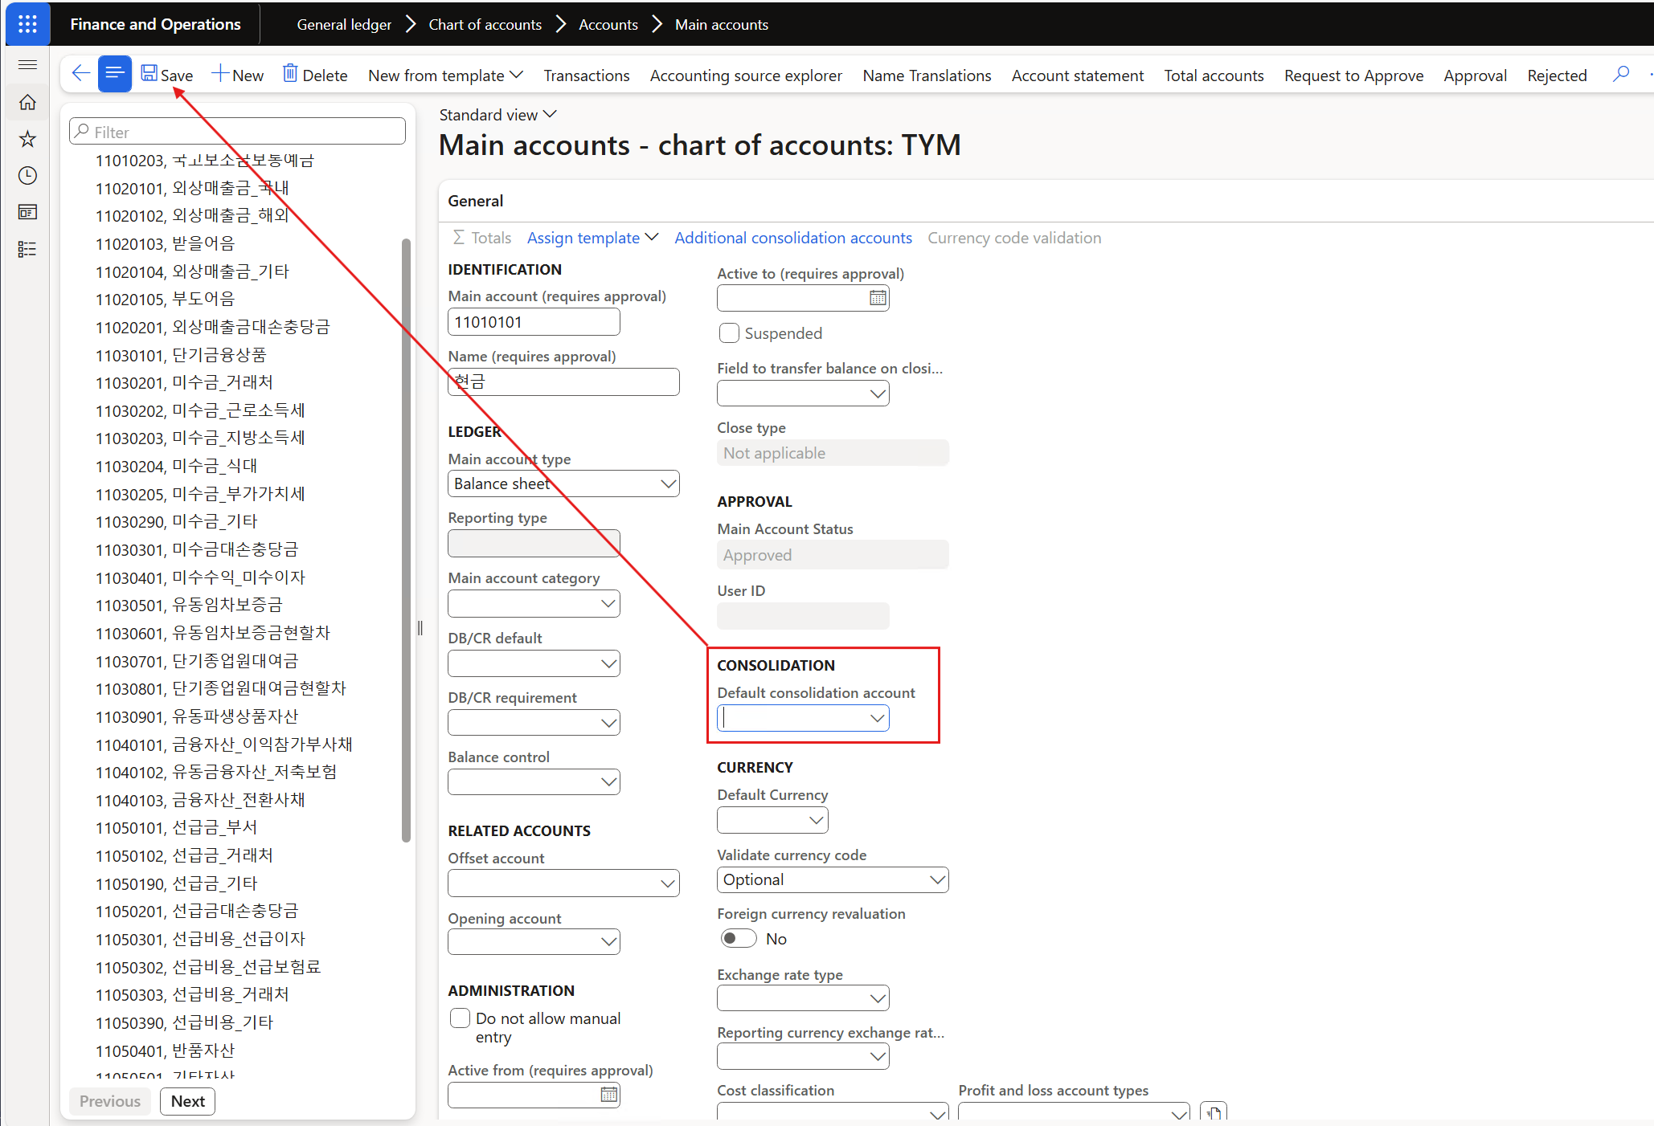The height and width of the screenshot is (1126, 1654).
Task: Open New from template dropdown
Action: click(445, 75)
